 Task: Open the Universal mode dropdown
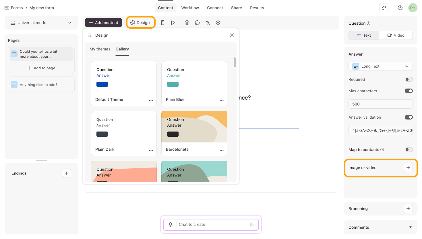pyautogui.click(x=41, y=23)
